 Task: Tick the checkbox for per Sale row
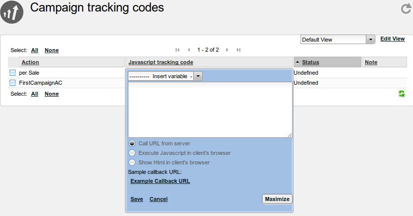point(13,73)
